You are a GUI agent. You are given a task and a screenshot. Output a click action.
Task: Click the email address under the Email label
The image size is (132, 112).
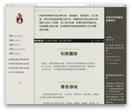113,57
